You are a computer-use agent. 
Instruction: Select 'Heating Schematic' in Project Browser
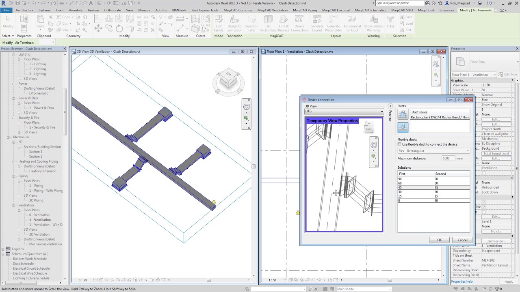click(x=43, y=171)
